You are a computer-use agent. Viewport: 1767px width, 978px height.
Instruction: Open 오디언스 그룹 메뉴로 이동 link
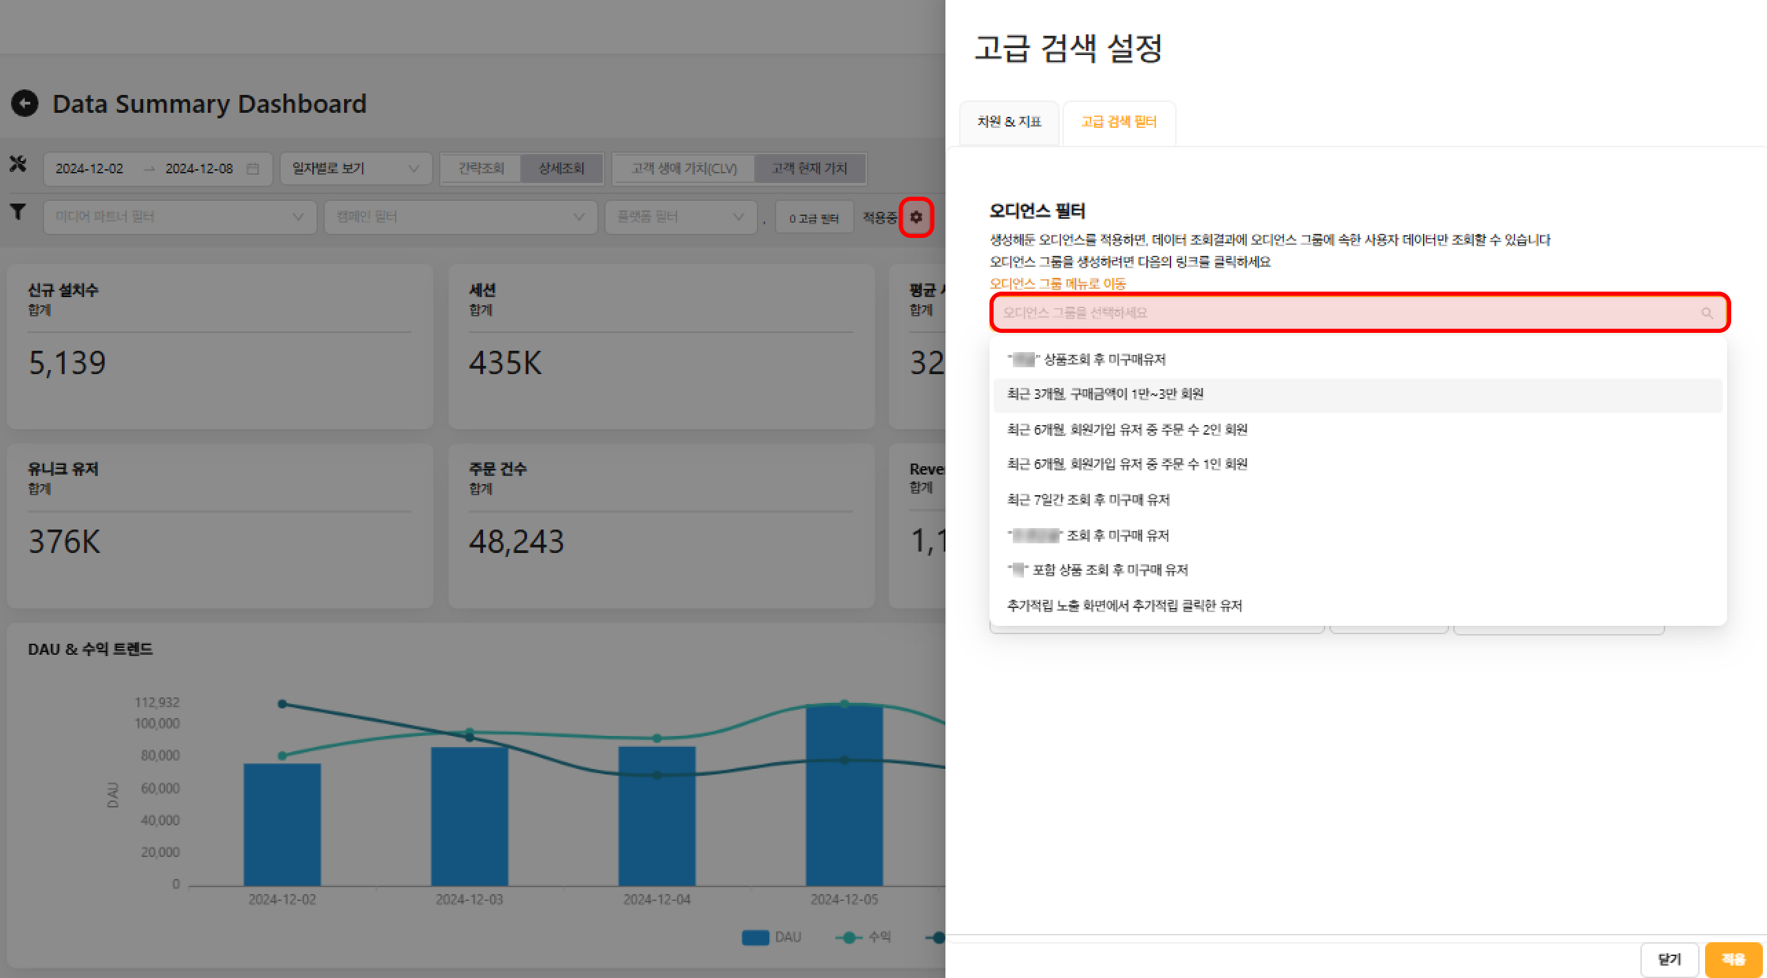coord(1057,283)
